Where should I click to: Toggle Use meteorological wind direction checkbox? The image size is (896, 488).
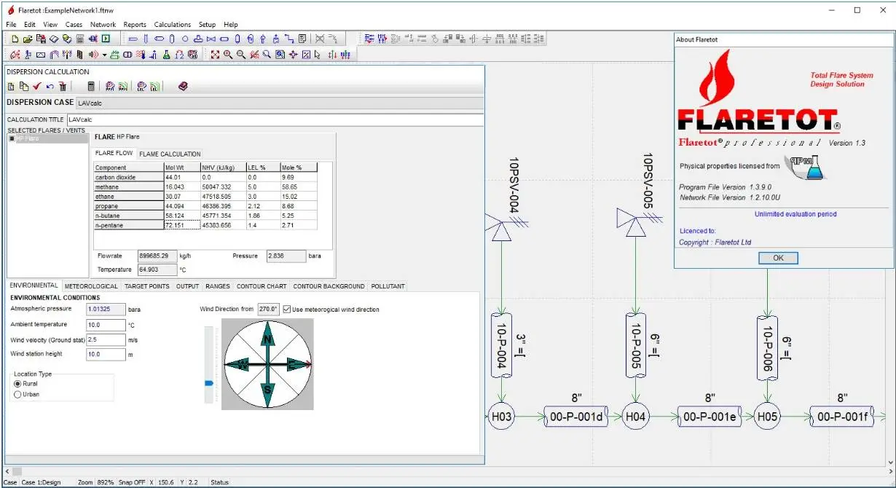tap(286, 310)
